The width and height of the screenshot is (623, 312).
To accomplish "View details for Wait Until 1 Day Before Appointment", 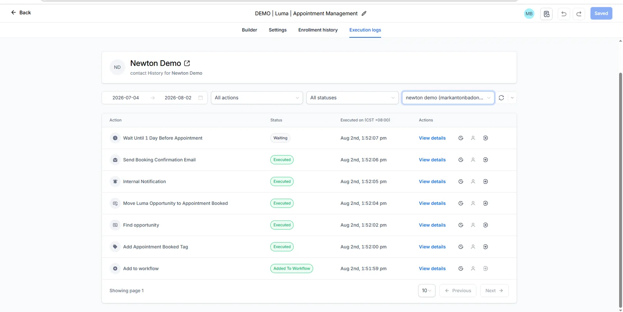I will click(432, 138).
